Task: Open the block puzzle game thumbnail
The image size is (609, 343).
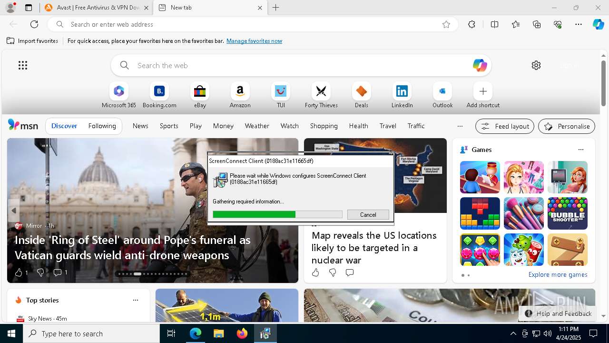Action: (480, 213)
